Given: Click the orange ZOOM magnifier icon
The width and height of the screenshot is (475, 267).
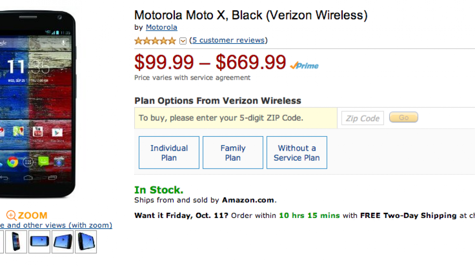Looking at the screenshot, I should click(x=11, y=216).
